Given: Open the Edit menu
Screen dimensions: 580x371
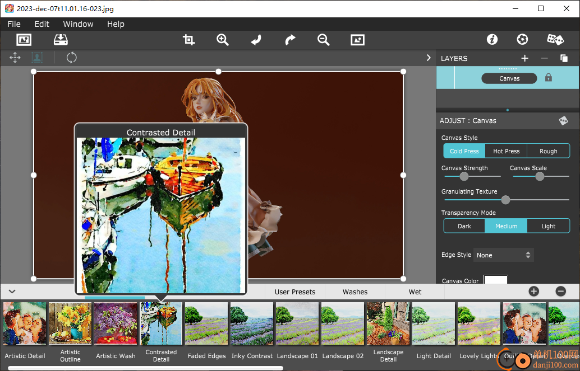Looking at the screenshot, I should click(x=42, y=24).
